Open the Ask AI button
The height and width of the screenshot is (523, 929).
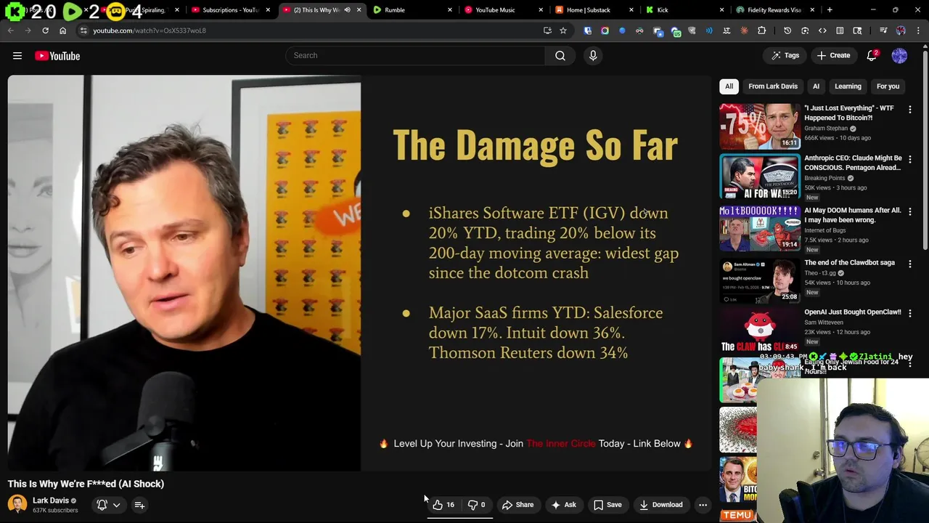(x=563, y=505)
